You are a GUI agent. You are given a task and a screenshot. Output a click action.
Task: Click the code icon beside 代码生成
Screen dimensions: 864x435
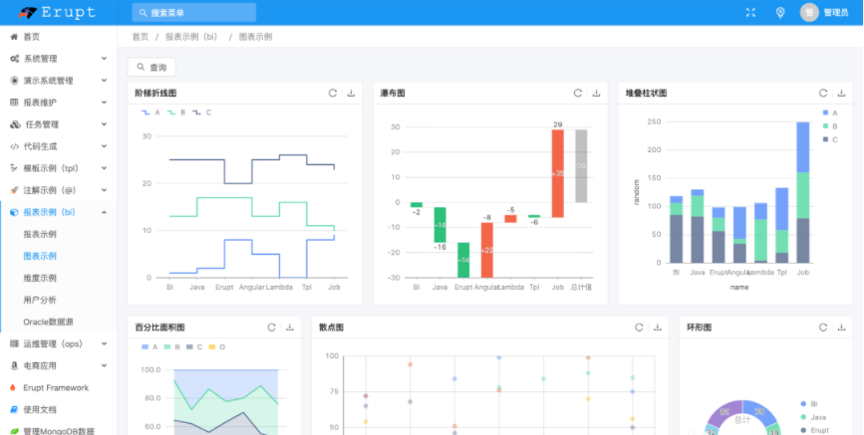click(14, 146)
